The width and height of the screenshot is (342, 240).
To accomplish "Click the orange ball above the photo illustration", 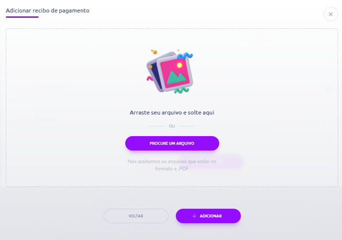I will point(155,52).
